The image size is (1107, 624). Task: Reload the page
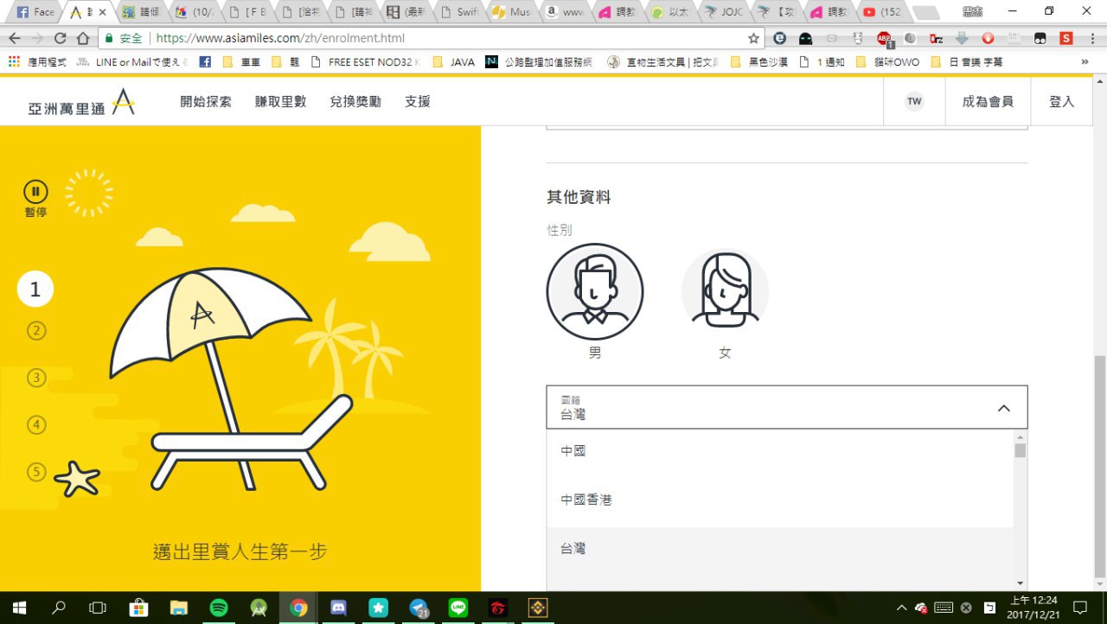coord(61,38)
